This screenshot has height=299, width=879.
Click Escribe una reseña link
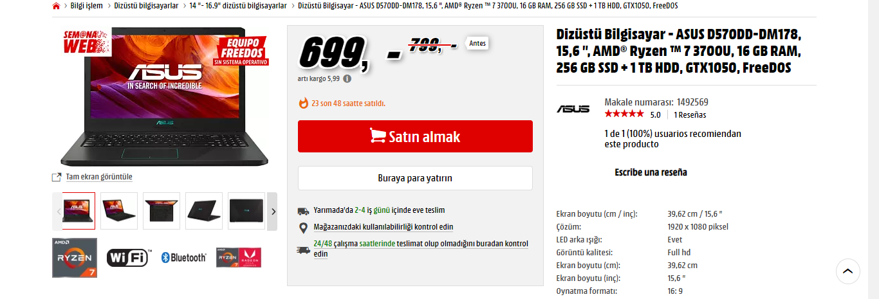pyautogui.click(x=651, y=172)
